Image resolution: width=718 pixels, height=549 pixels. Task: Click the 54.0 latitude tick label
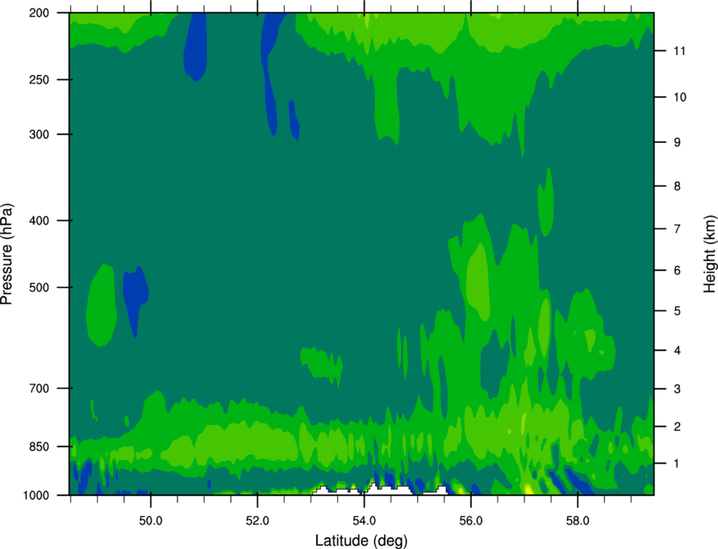364,521
